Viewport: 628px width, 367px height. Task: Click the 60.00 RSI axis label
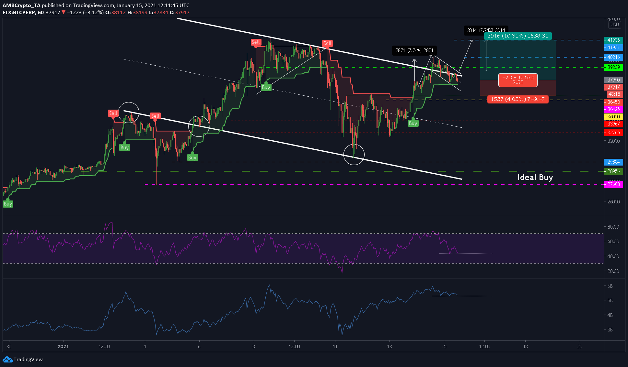(x=613, y=242)
